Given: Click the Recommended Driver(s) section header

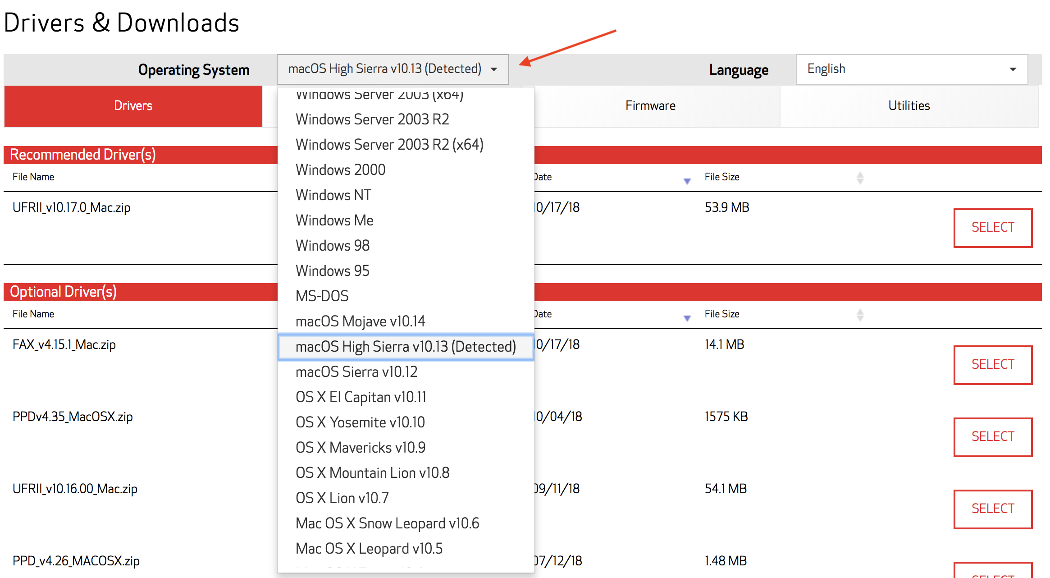Looking at the screenshot, I should (83, 155).
